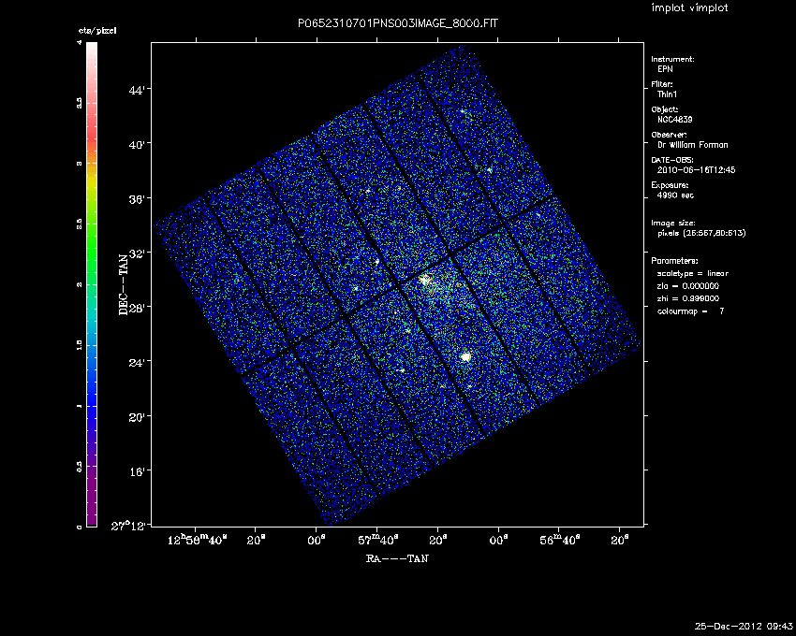Click the 'scaletype = linear' parameter
This screenshot has width=796, height=636.
(x=693, y=273)
